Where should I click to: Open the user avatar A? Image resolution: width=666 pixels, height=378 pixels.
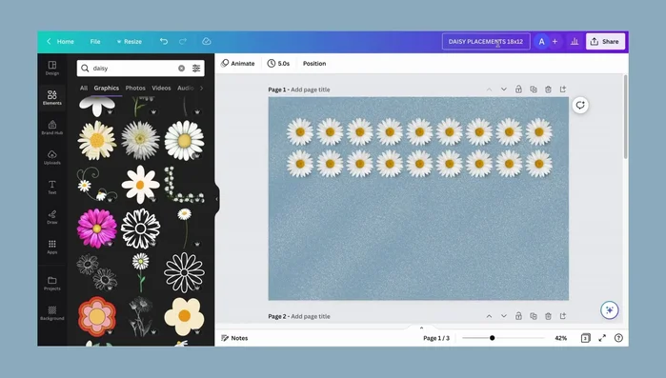coord(541,42)
